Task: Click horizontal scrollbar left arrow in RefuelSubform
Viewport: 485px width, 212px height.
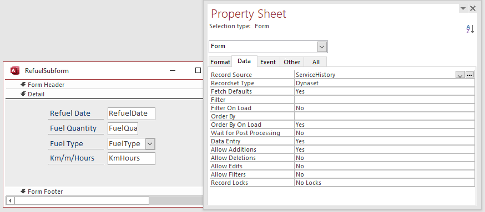Action: pos(10,200)
